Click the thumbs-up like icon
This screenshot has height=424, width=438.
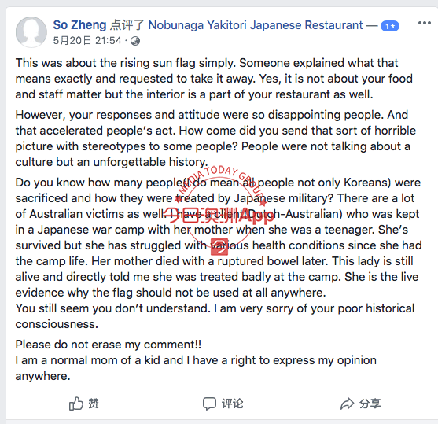click(76, 404)
